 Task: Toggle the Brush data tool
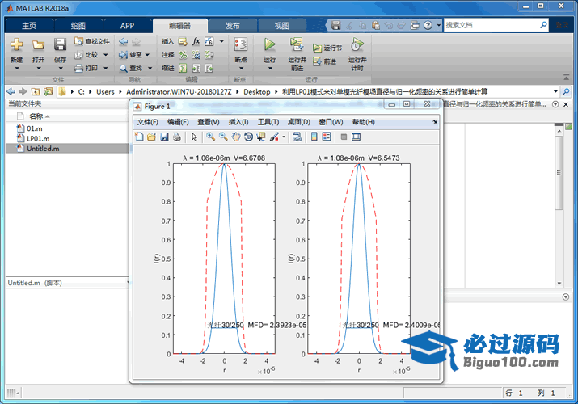click(x=274, y=137)
